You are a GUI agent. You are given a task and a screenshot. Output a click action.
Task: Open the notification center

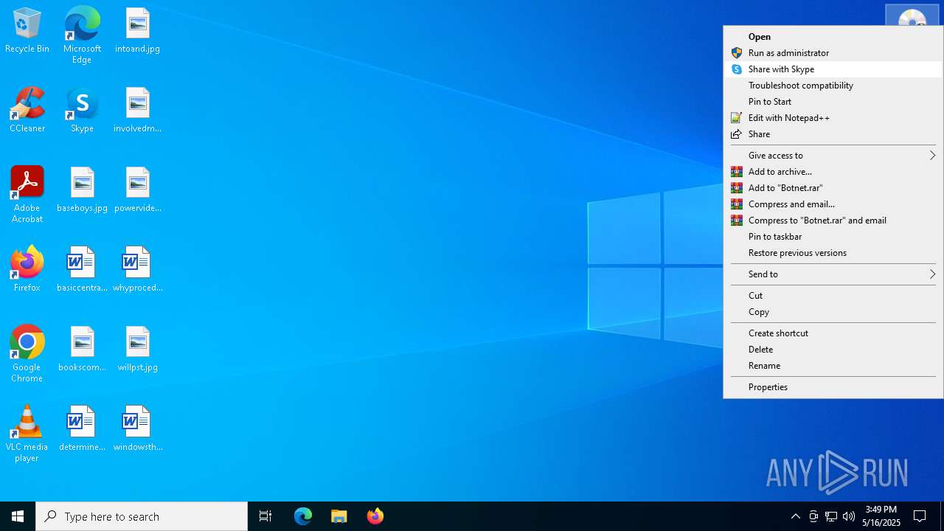click(920, 516)
